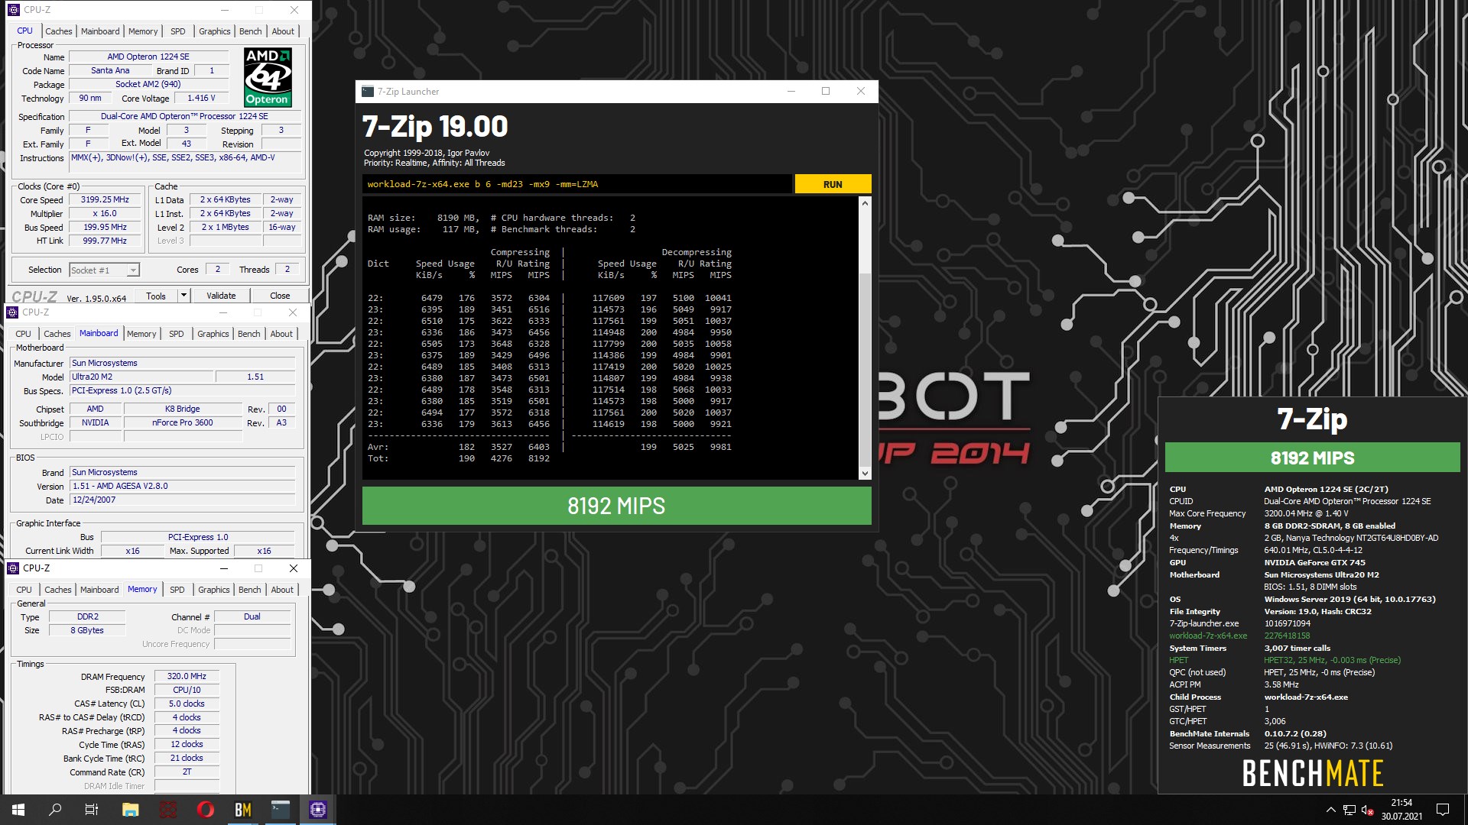Click the CPU-Z app icon in the top window title bar
Image resolution: width=1468 pixels, height=825 pixels.
[x=13, y=10]
